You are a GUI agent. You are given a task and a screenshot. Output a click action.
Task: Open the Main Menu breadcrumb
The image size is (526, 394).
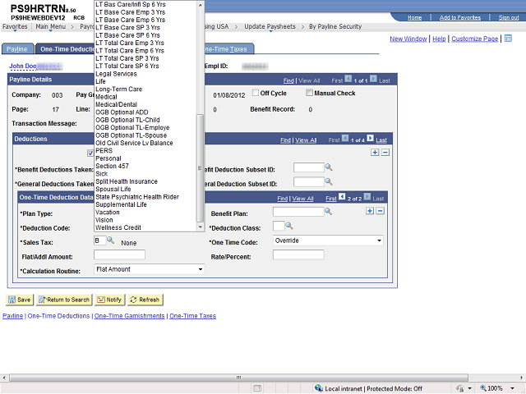coord(51,26)
